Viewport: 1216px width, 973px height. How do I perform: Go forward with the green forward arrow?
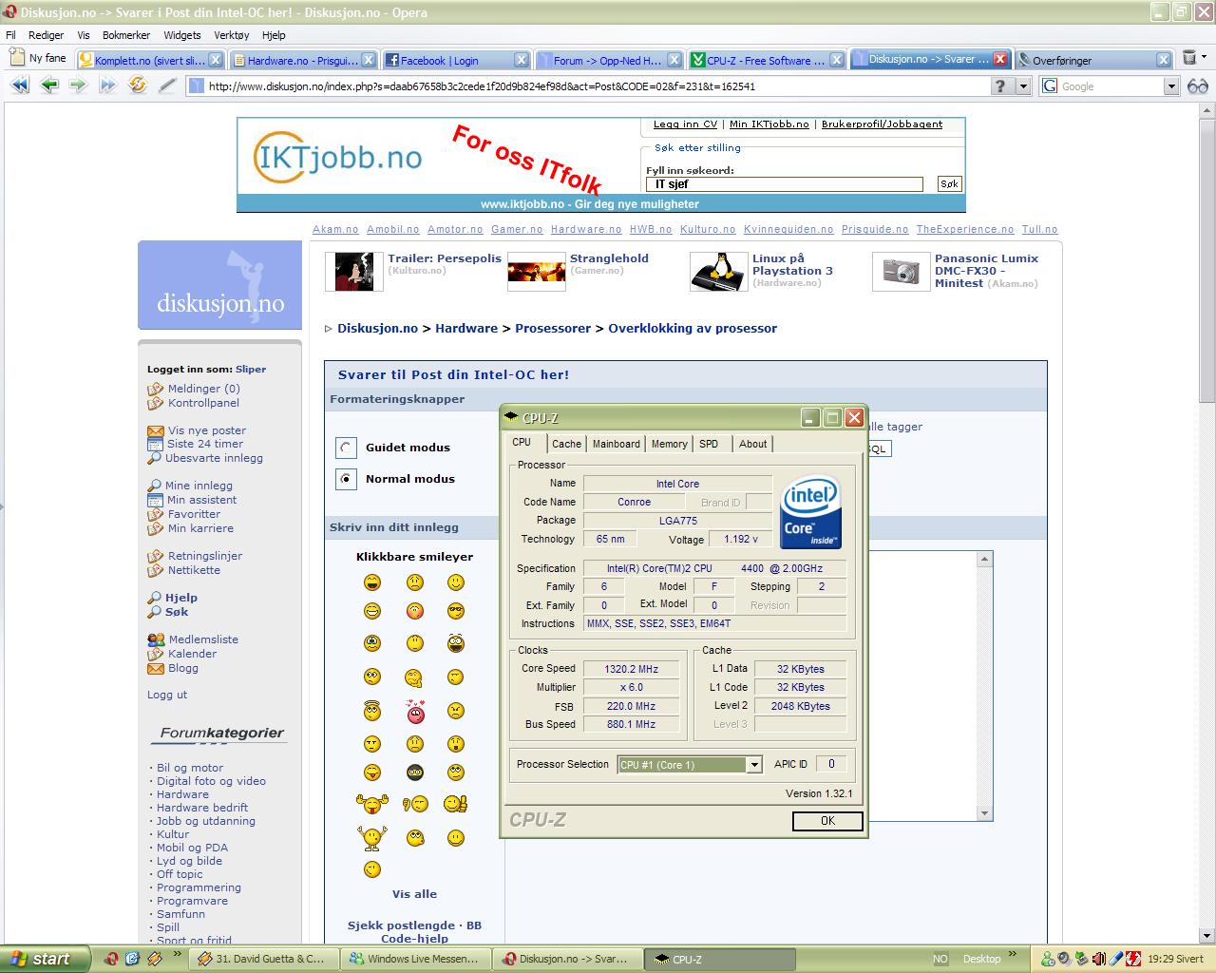click(79, 86)
